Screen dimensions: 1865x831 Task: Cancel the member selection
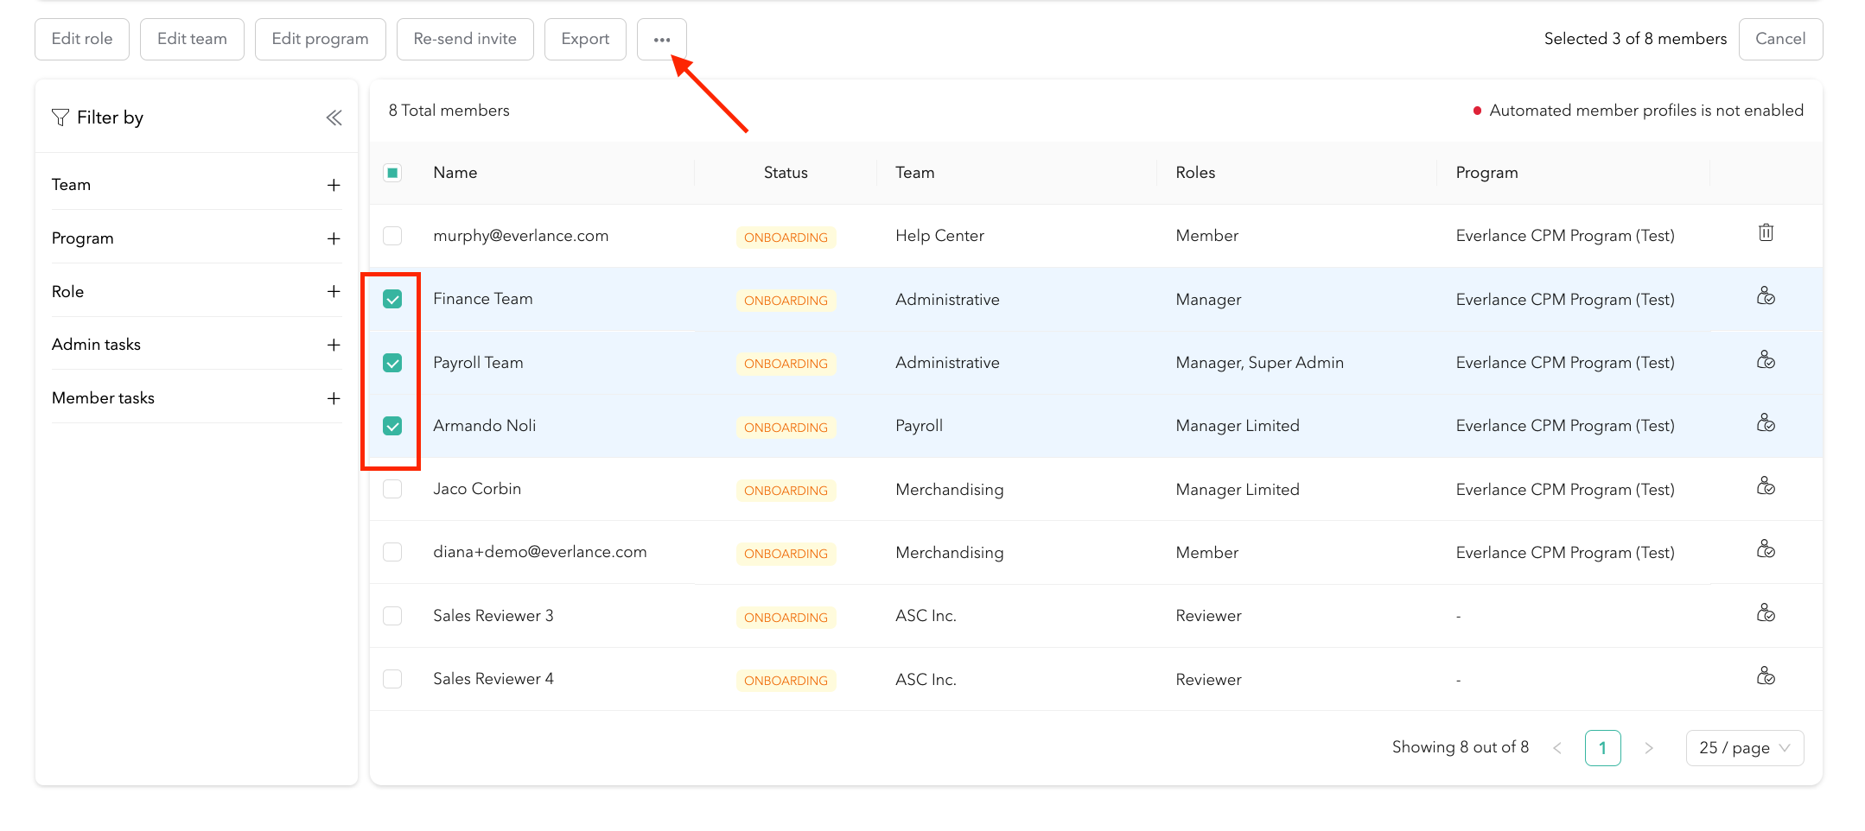1779,40
